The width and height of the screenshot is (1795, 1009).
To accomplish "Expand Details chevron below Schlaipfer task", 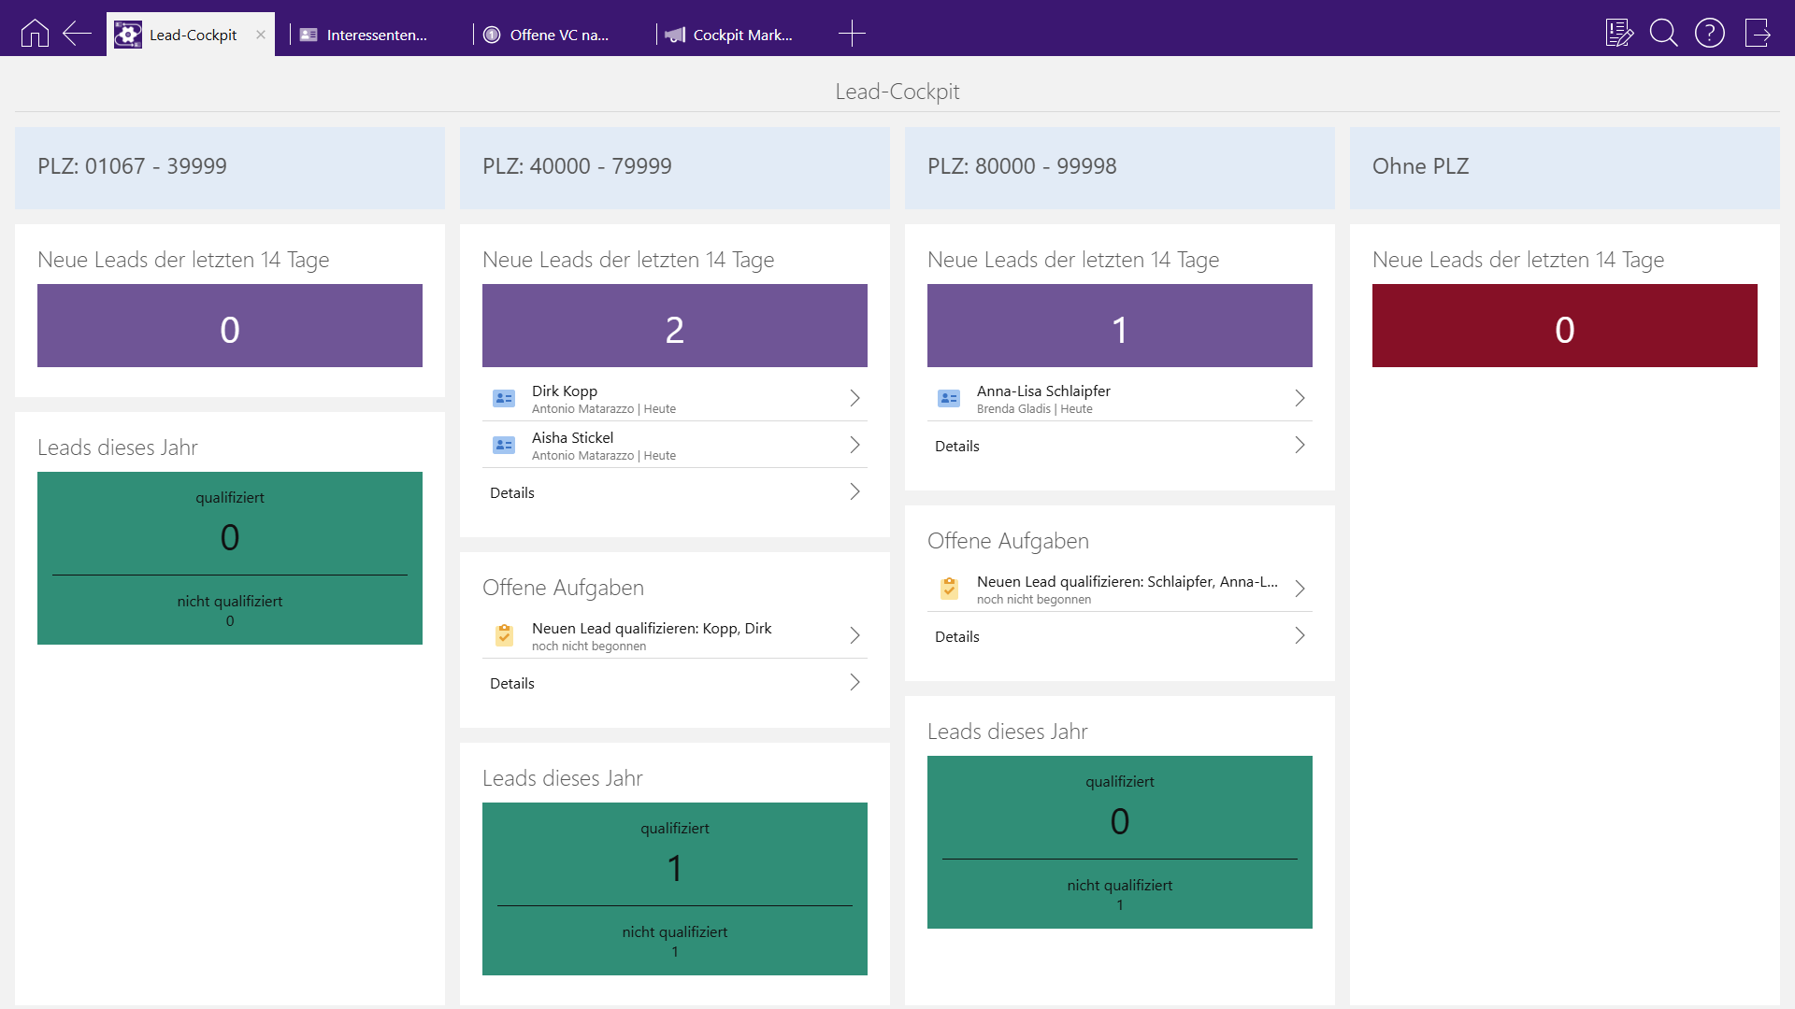I will pos(1300,635).
